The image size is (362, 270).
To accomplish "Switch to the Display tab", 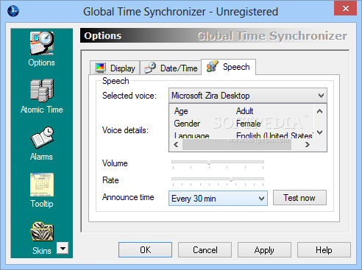I will [x=115, y=68].
